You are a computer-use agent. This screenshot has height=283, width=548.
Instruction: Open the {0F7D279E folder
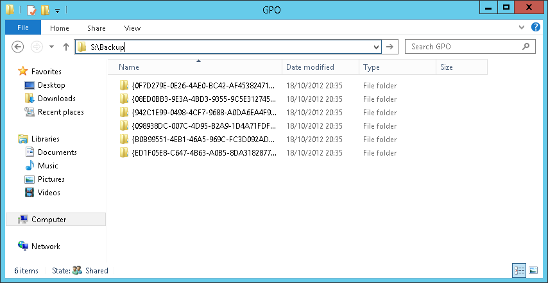pyautogui.click(x=202, y=86)
